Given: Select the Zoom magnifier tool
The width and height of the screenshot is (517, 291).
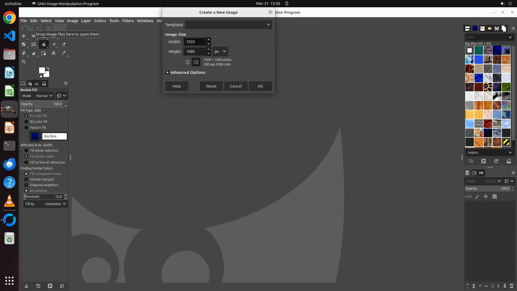Looking at the screenshot, I should click(24, 62).
